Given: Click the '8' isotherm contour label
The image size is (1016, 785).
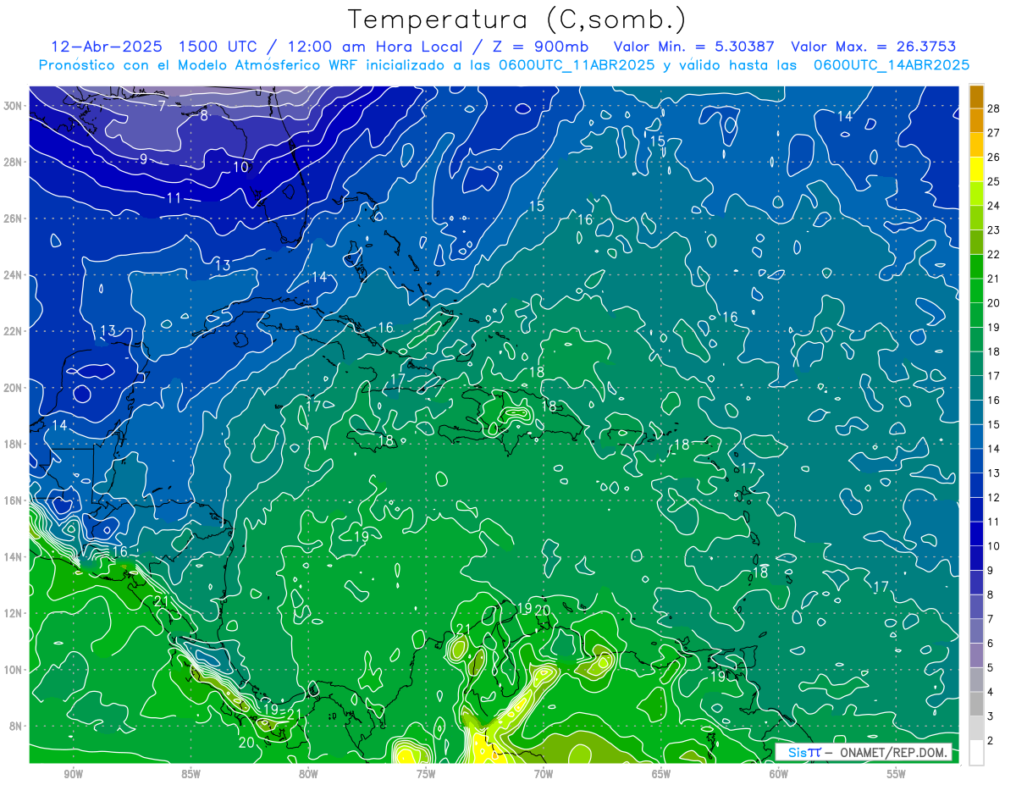Looking at the screenshot, I should [204, 115].
